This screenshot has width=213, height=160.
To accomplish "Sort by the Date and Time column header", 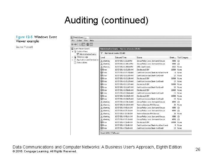I will pyautogui.click(x=125, y=57).
